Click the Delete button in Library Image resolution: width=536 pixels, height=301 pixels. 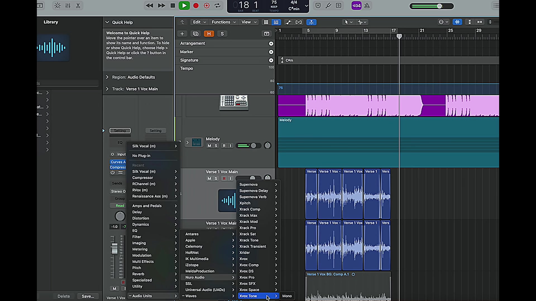pyautogui.click(x=64, y=296)
